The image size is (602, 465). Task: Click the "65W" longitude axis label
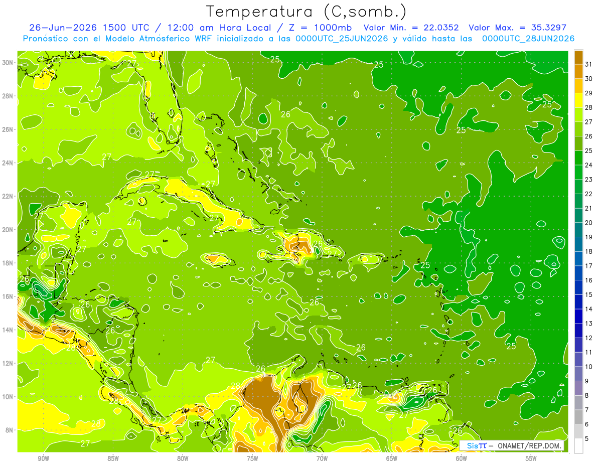tap(392, 458)
